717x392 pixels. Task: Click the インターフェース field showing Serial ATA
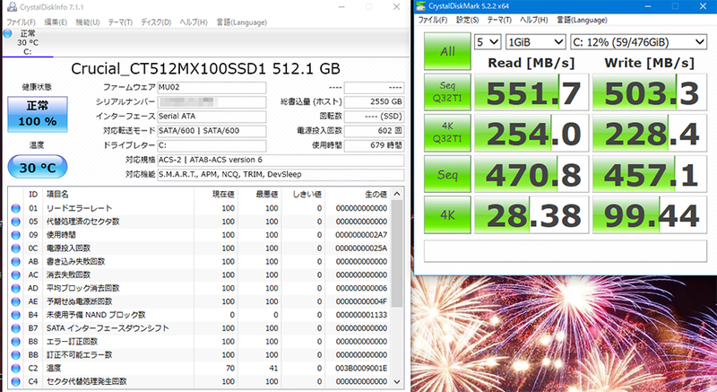click(212, 117)
